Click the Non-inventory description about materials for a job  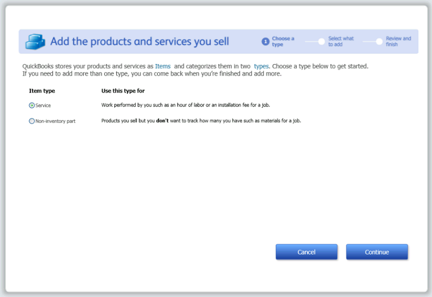point(201,121)
